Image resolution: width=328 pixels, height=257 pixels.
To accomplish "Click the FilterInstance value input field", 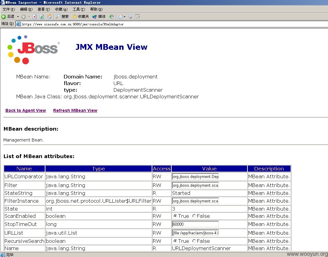I will [195, 201].
